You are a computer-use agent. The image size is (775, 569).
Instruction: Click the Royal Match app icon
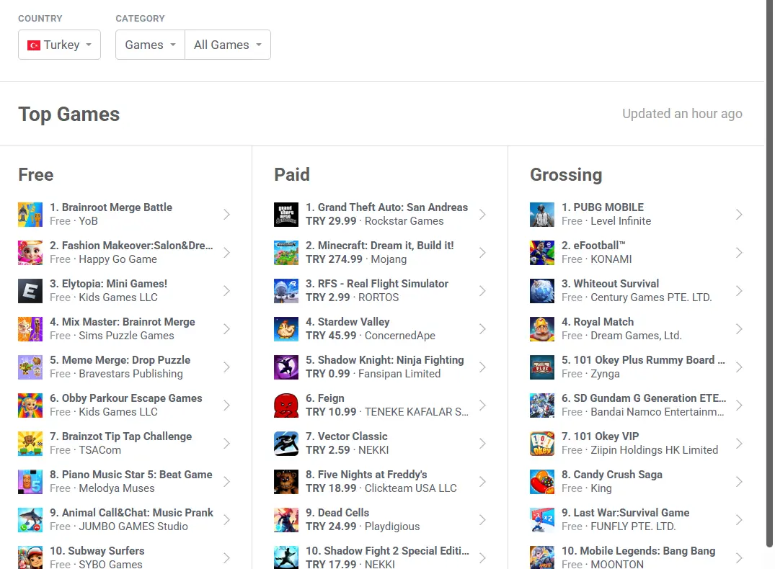coord(542,329)
